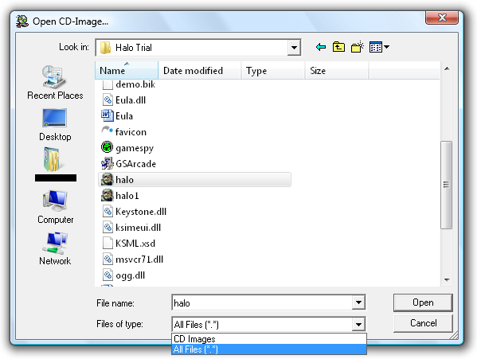Choose CD Images file type option
477x359 pixels.
[x=269, y=338]
